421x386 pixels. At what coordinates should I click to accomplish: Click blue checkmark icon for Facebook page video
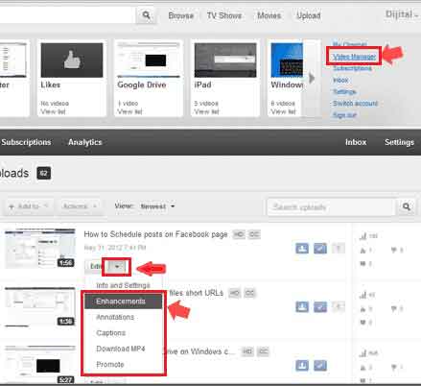click(x=320, y=248)
